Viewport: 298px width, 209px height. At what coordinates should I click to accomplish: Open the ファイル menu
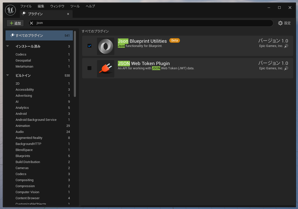(26, 6)
